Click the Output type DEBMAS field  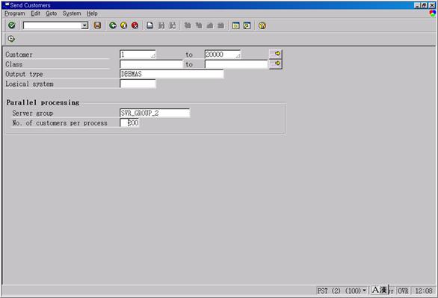pos(172,74)
